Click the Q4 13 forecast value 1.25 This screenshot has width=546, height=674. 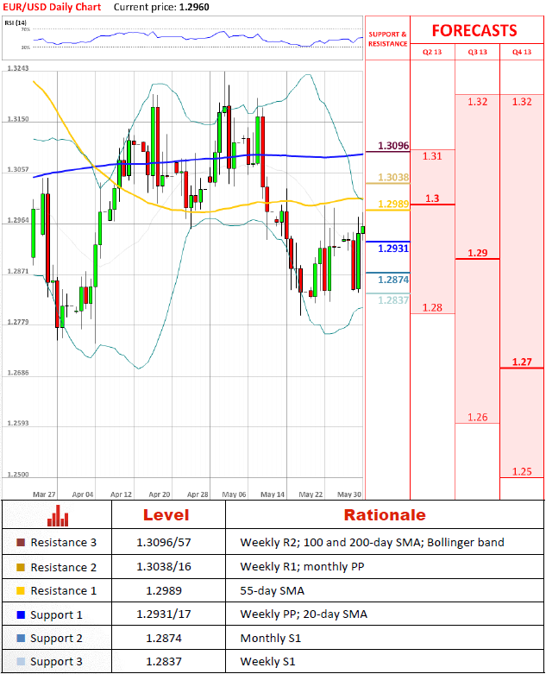[x=522, y=471]
